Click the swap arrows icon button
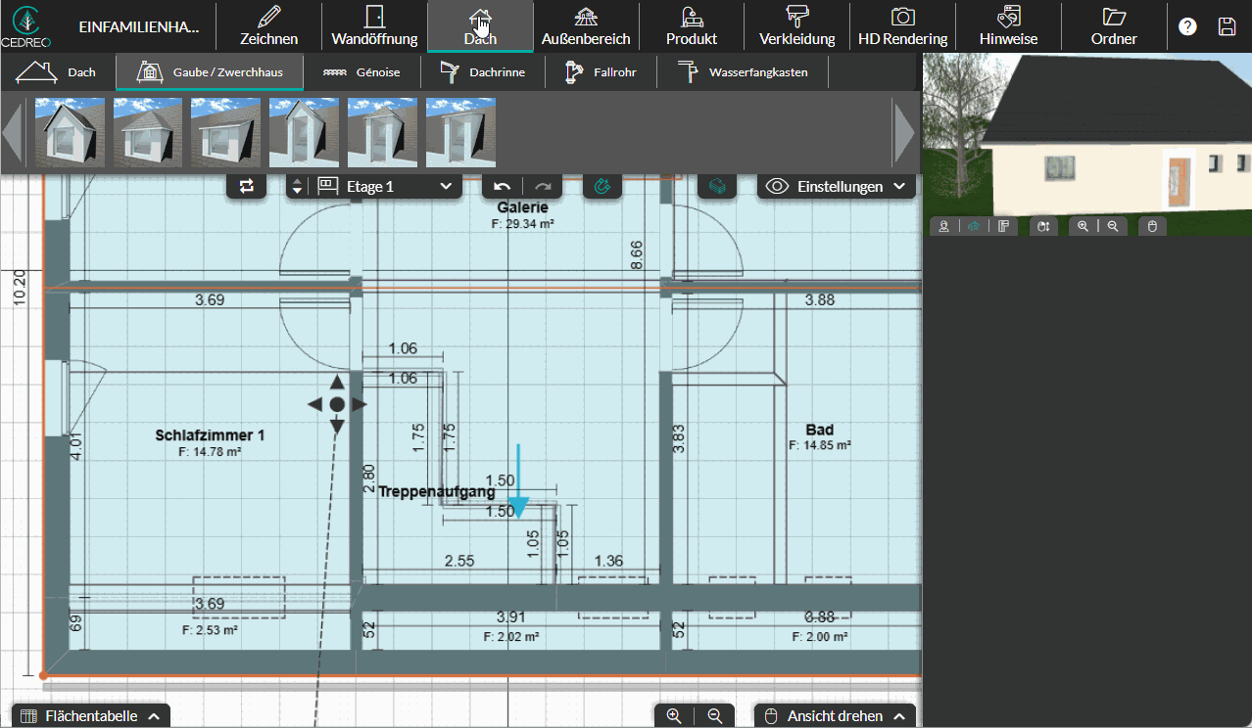The width and height of the screenshot is (1252, 728). coord(247,186)
